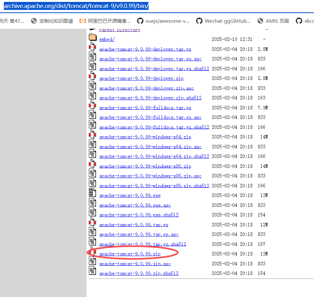Click text file icon for 9.0.99.zip.asc

93,261
